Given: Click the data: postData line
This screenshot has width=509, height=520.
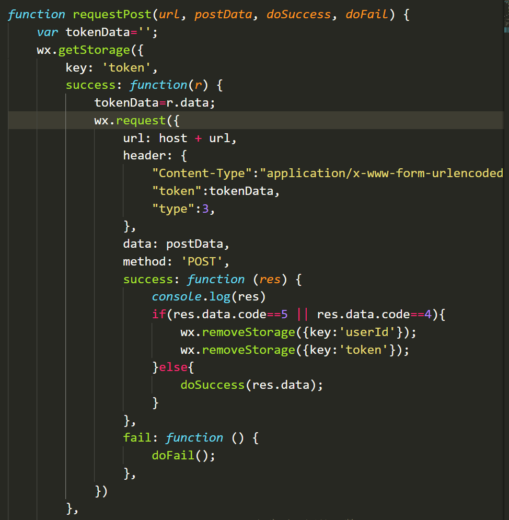Looking at the screenshot, I should (x=176, y=244).
